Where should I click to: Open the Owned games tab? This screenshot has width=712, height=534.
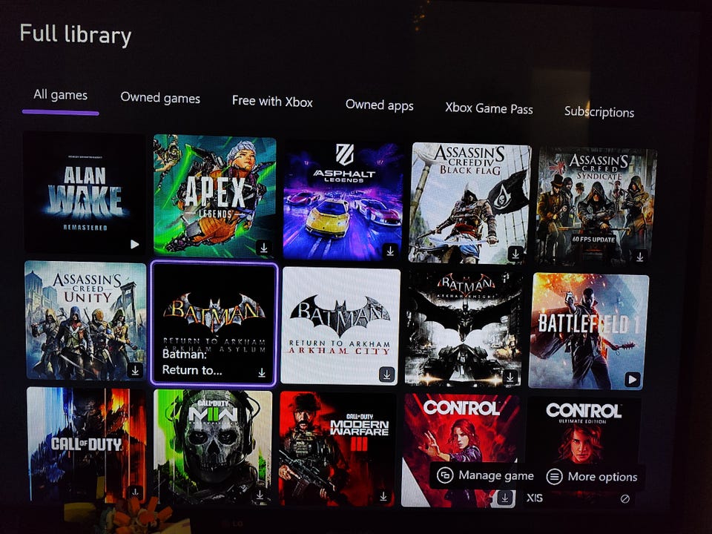pos(160,98)
